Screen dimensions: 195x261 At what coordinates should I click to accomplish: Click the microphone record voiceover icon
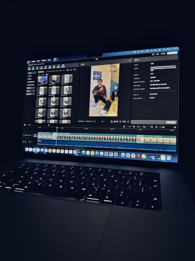[x=124, y=126]
